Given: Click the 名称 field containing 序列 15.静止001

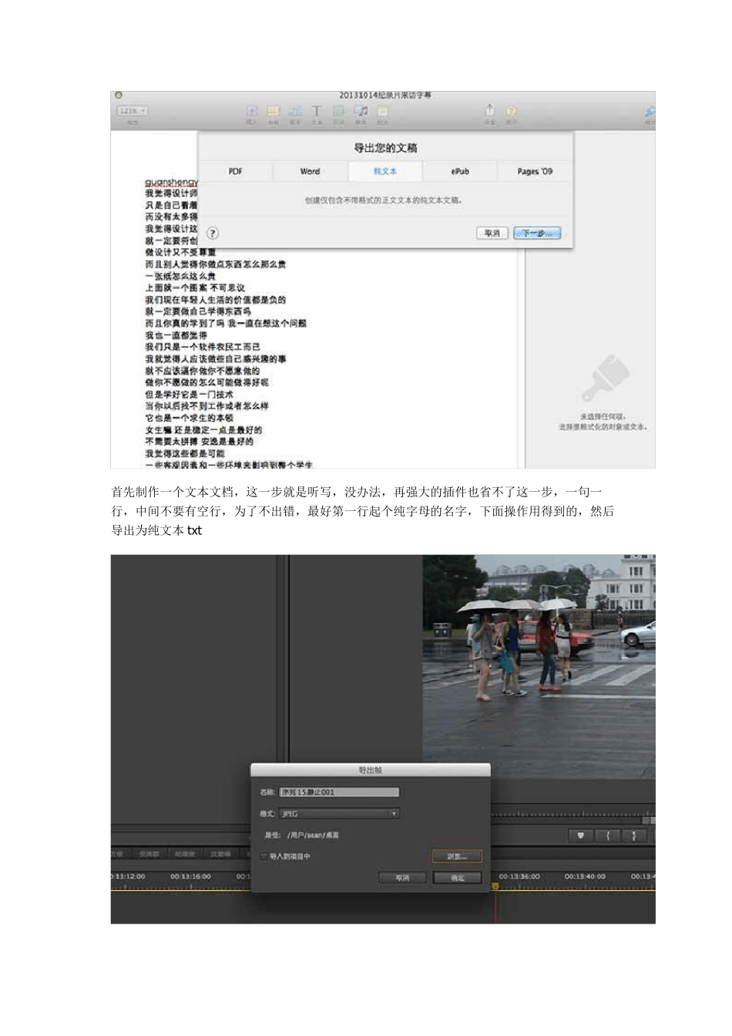Looking at the screenshot, I should coord(339,792).
